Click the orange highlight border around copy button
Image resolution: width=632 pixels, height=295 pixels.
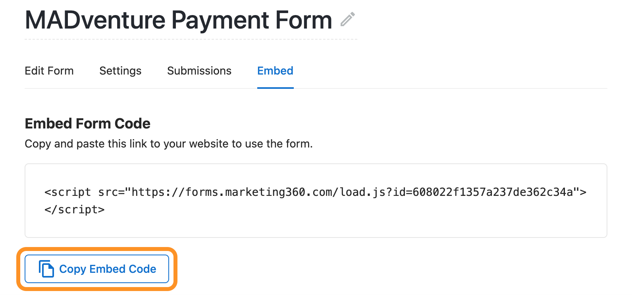point(97,249)
